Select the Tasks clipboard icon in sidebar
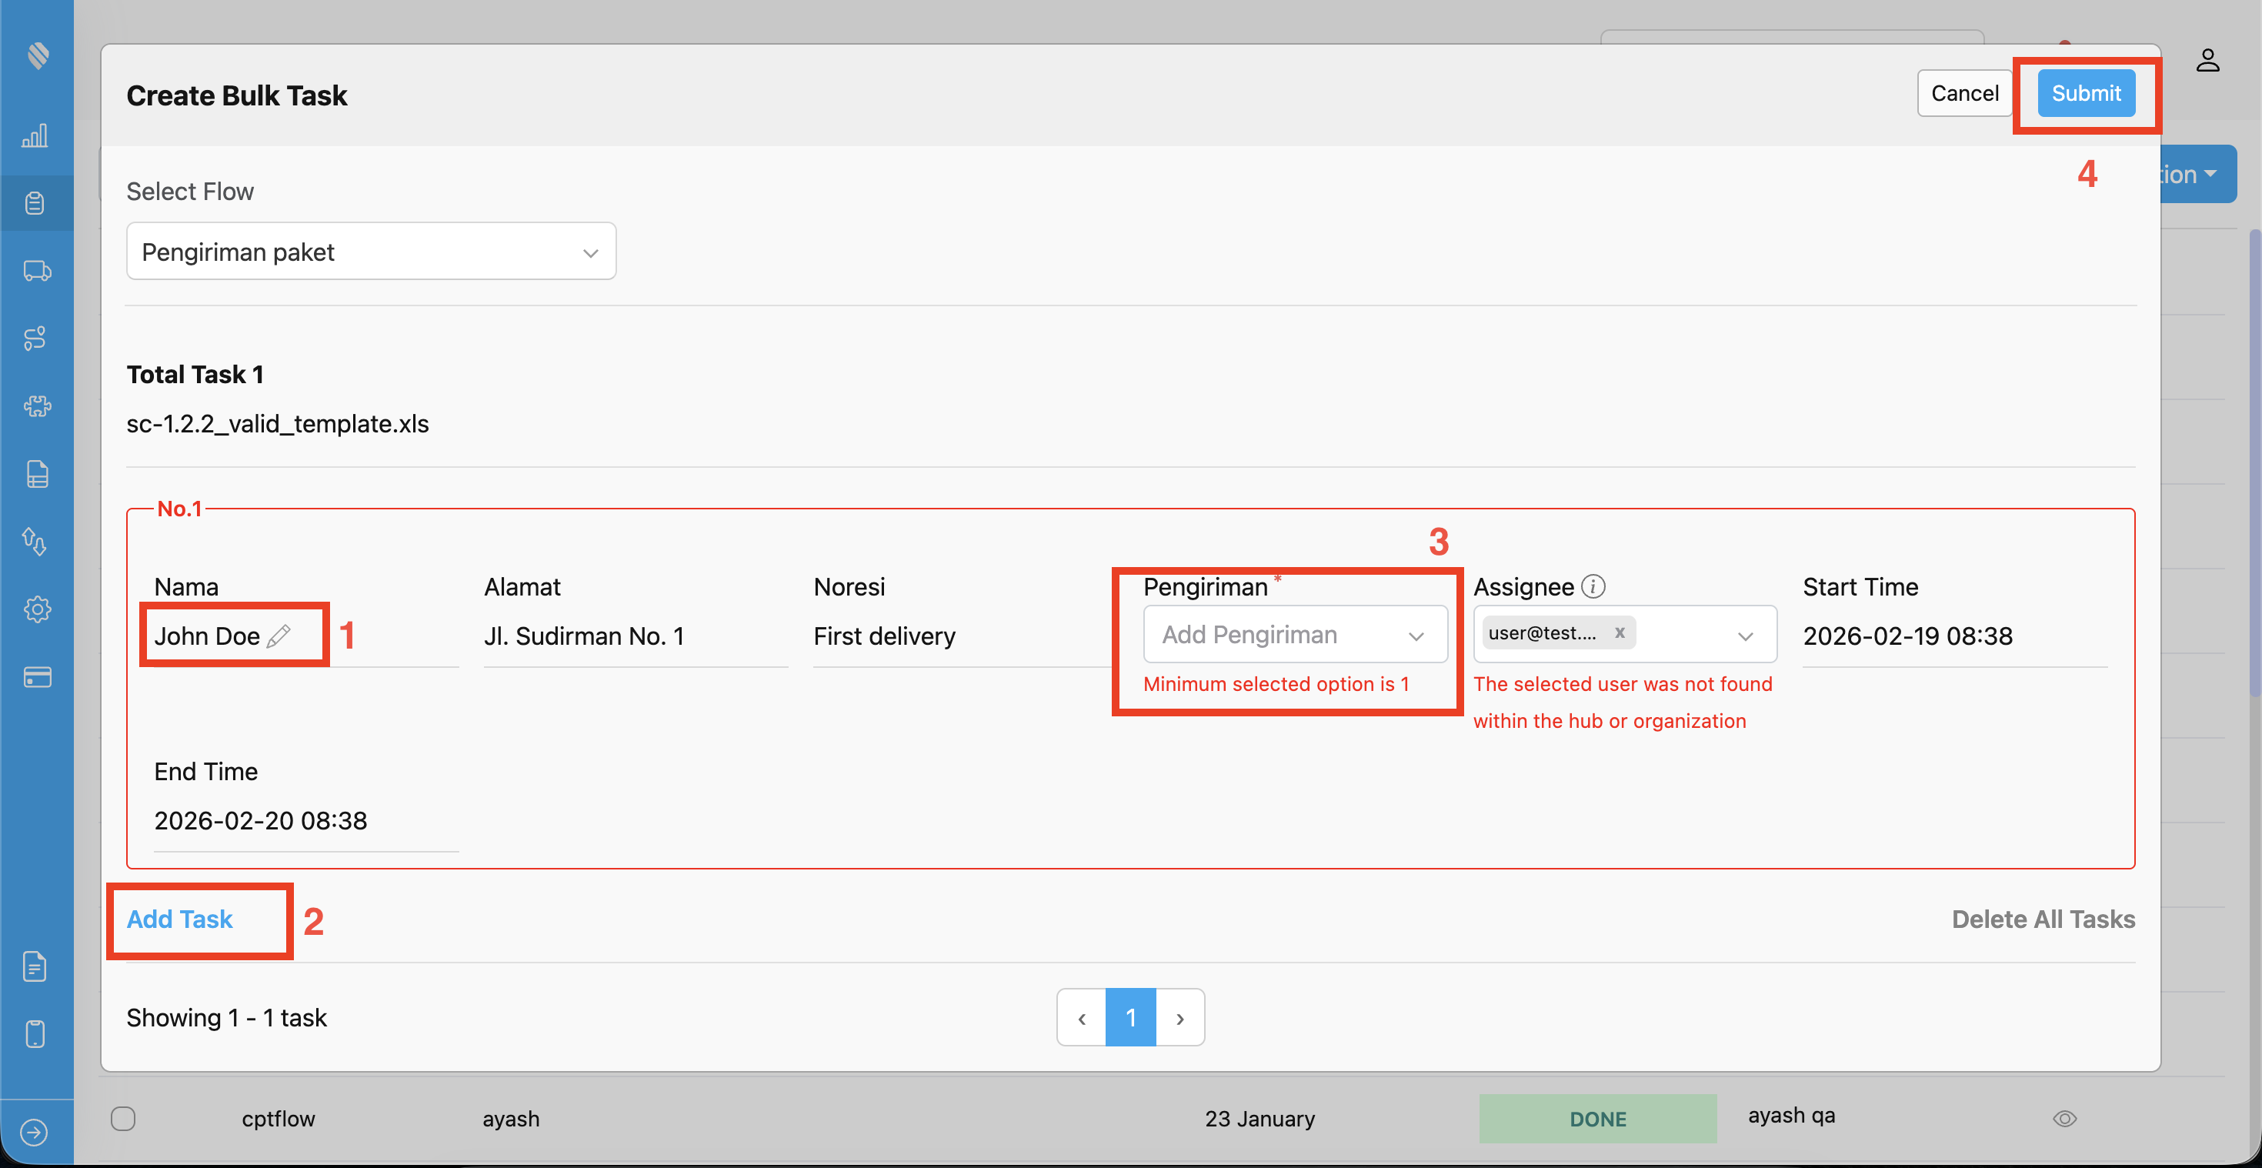 (36, 203)
